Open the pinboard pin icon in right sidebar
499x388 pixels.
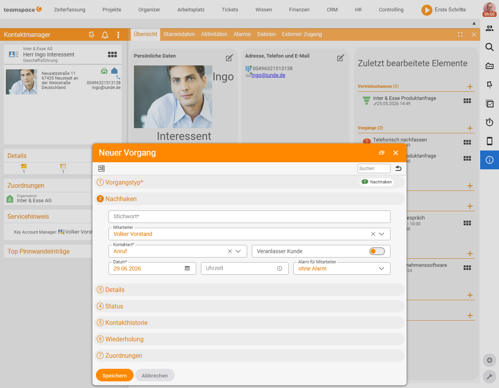coord(490,85)
